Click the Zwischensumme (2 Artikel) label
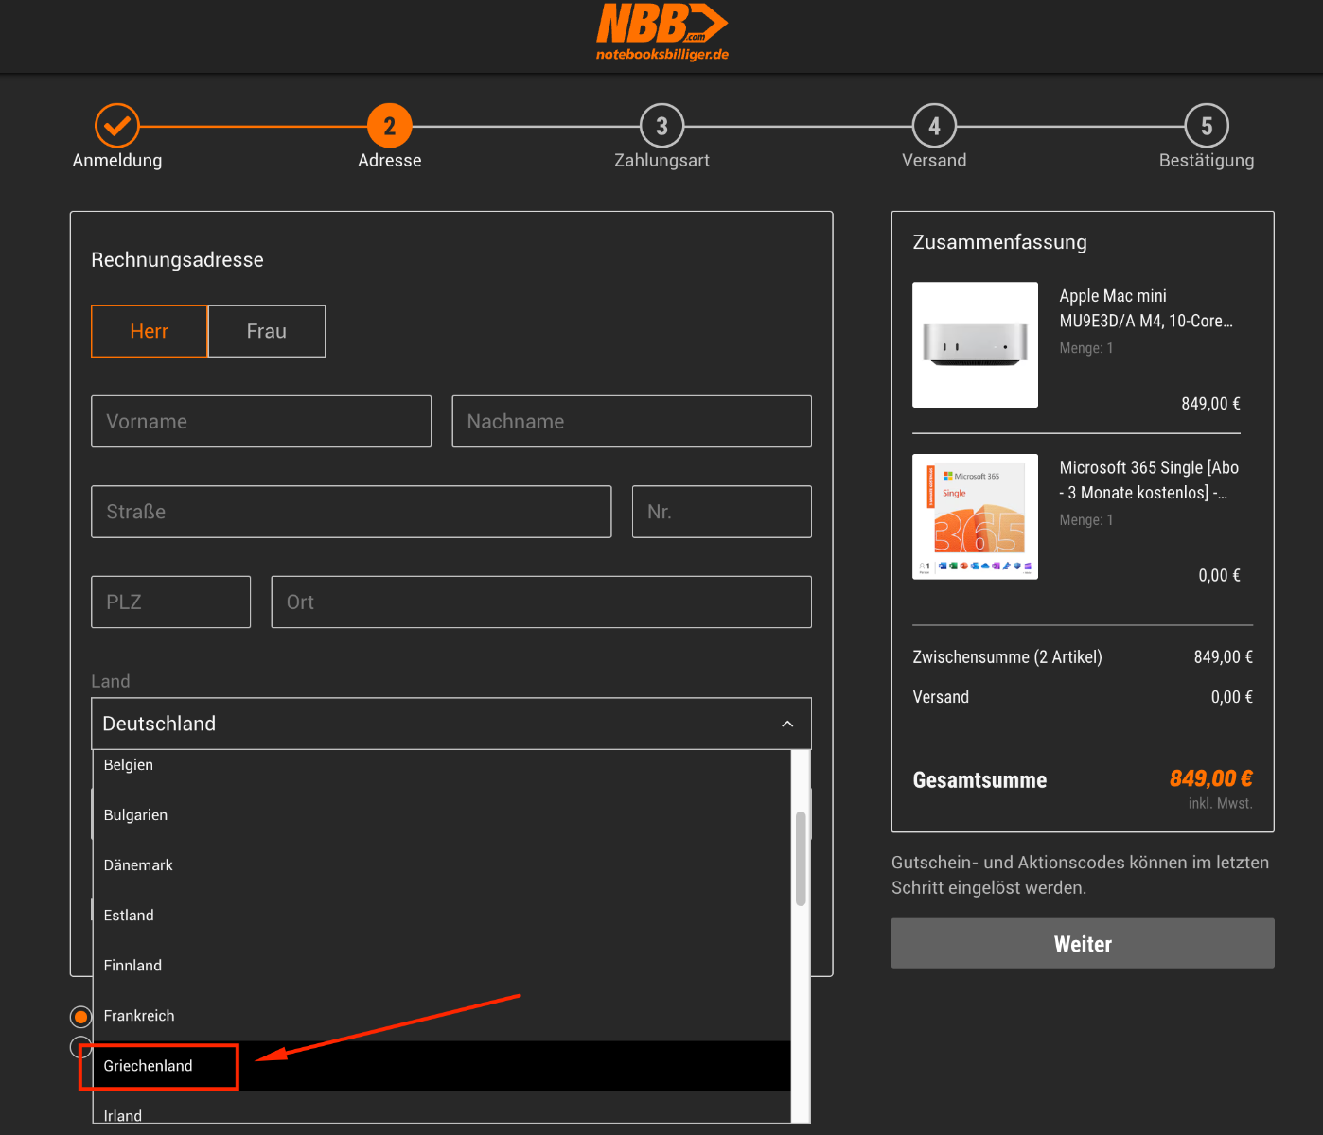 pyautogui.click(x=1007, y=657)
